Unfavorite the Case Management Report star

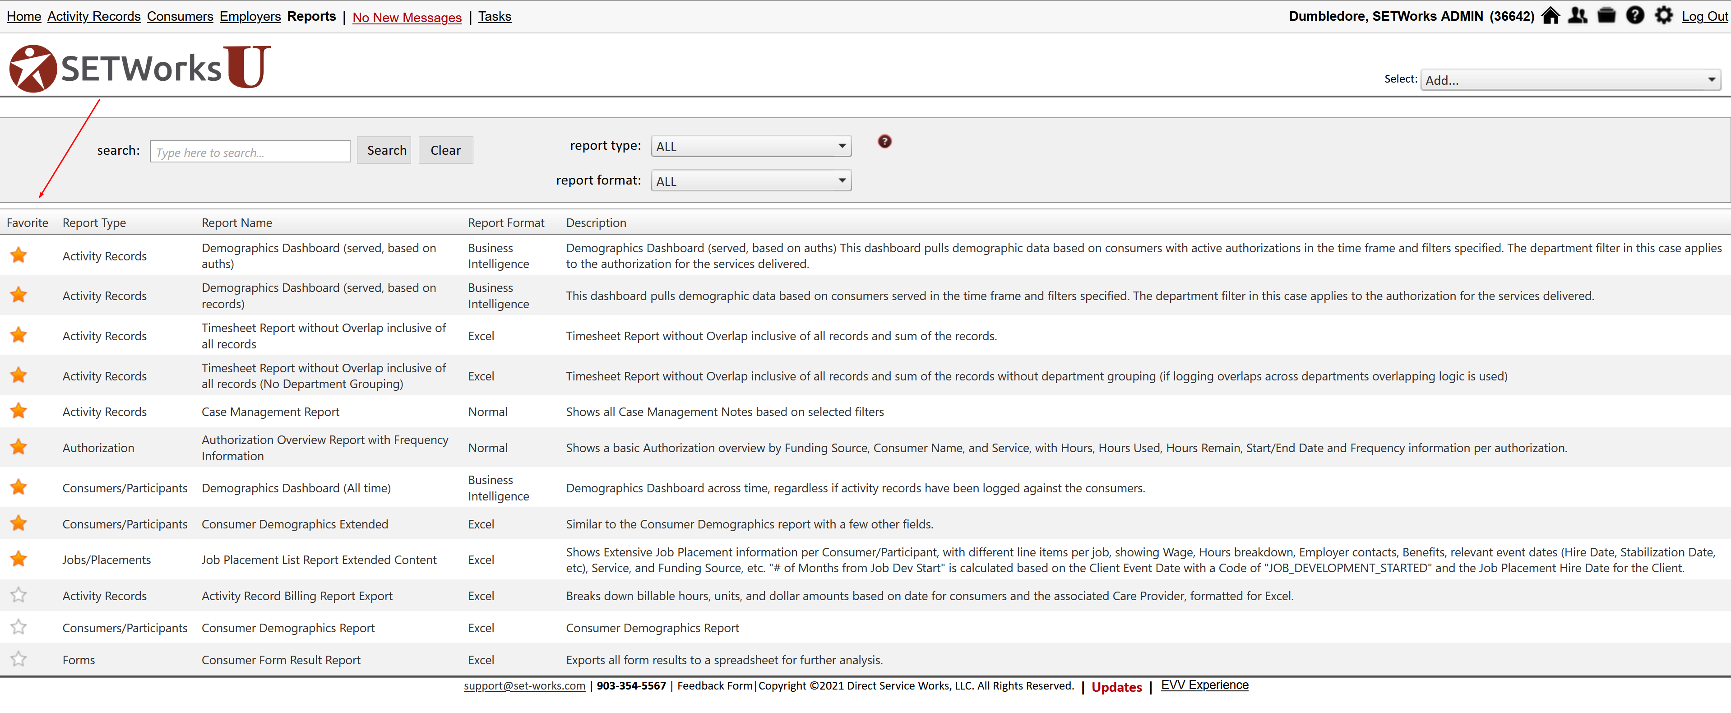pyautogui.click(x=19, y=411)
